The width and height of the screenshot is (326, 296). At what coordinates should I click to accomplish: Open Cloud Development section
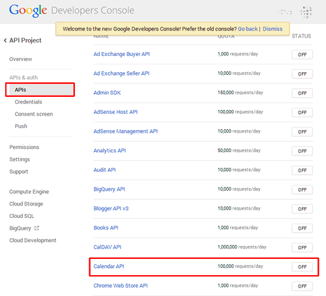tap(33, 240)
